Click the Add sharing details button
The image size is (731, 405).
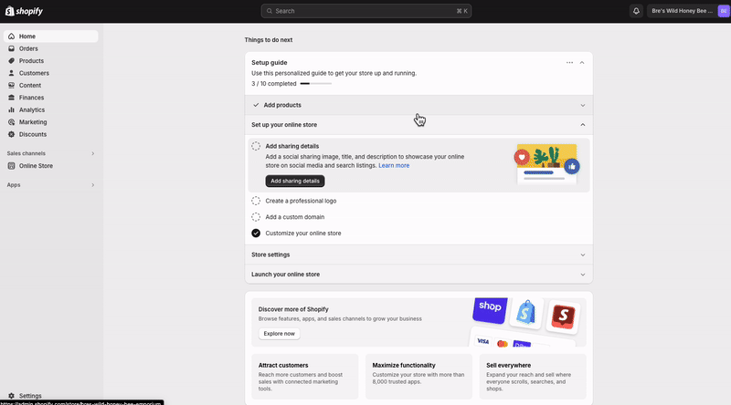click(x=295, y=182)
